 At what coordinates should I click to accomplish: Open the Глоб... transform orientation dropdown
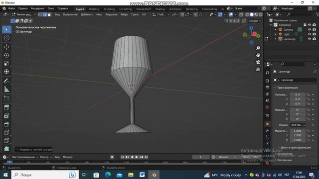tap(161, 14)
